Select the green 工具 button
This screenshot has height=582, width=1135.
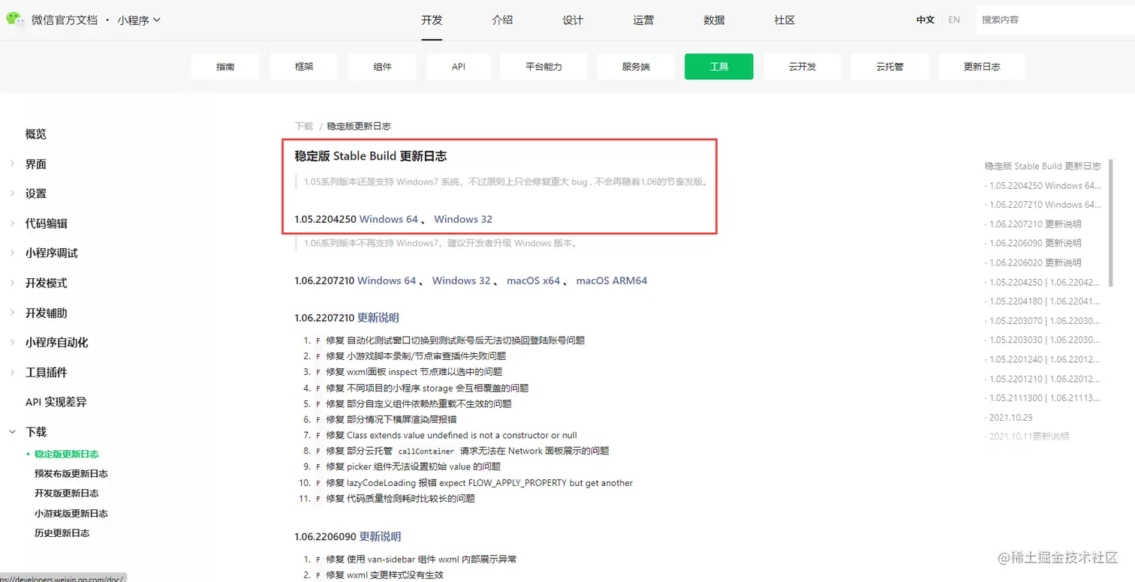[719, 67]
